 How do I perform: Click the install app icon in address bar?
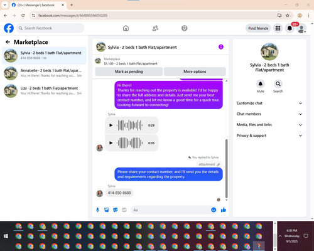pyautogui.click(x=279, y=16)
